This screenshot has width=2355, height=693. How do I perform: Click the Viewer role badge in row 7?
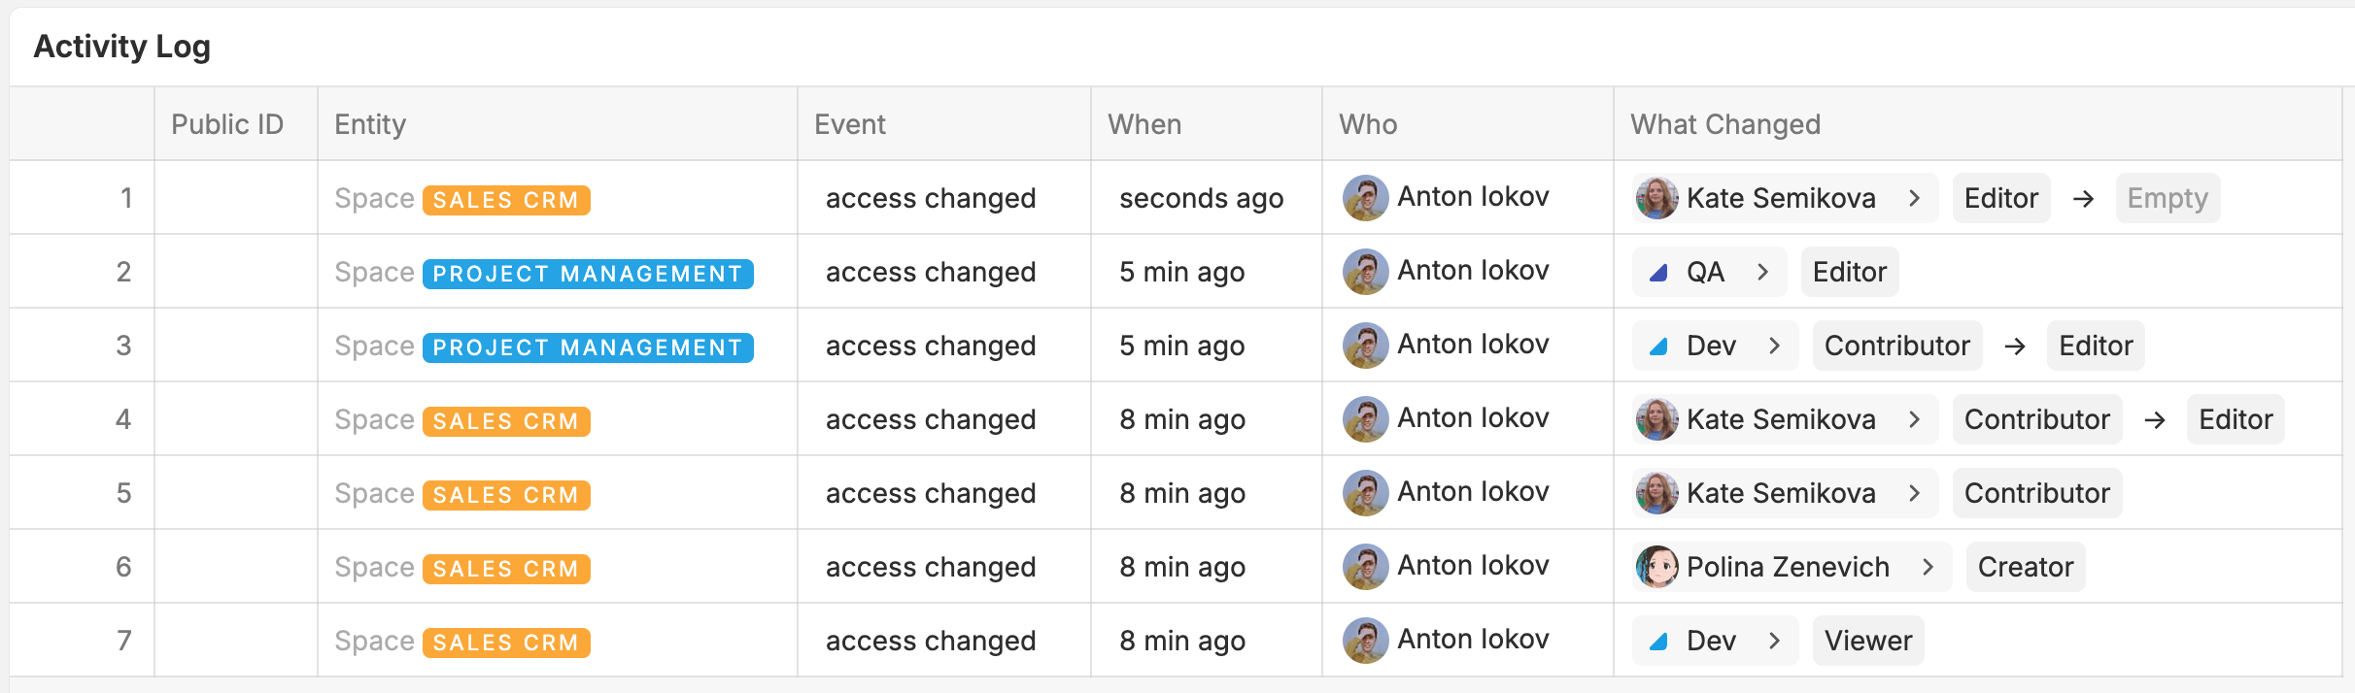pos(1868,641)
